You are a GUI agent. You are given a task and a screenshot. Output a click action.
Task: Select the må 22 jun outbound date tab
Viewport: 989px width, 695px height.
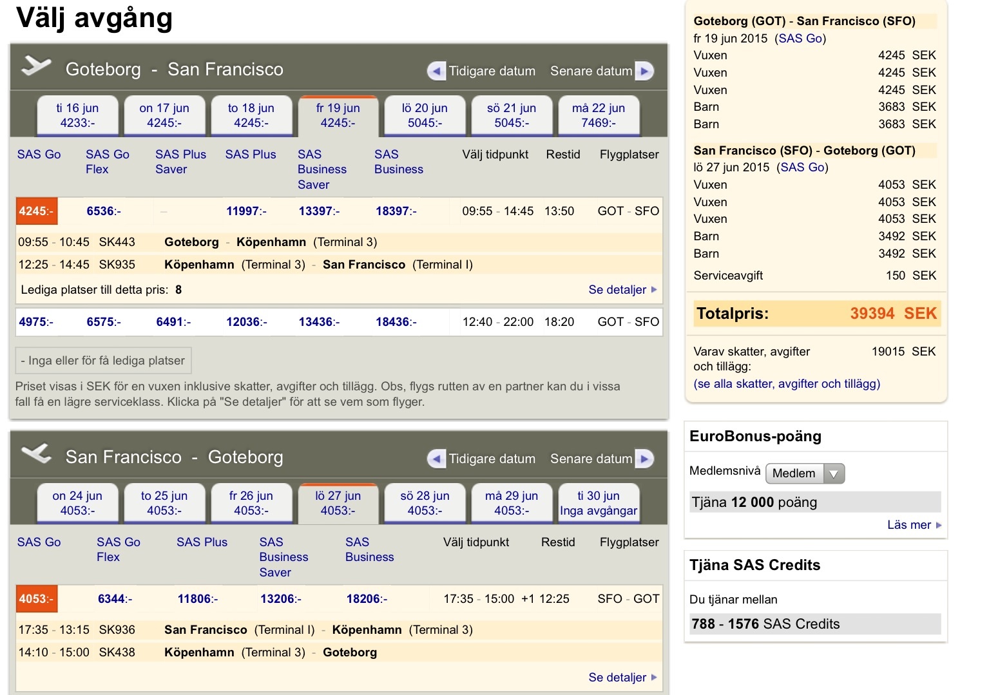click(x=599, y=115)
